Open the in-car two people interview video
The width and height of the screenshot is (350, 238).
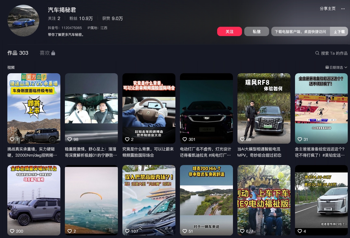[91, 108]
